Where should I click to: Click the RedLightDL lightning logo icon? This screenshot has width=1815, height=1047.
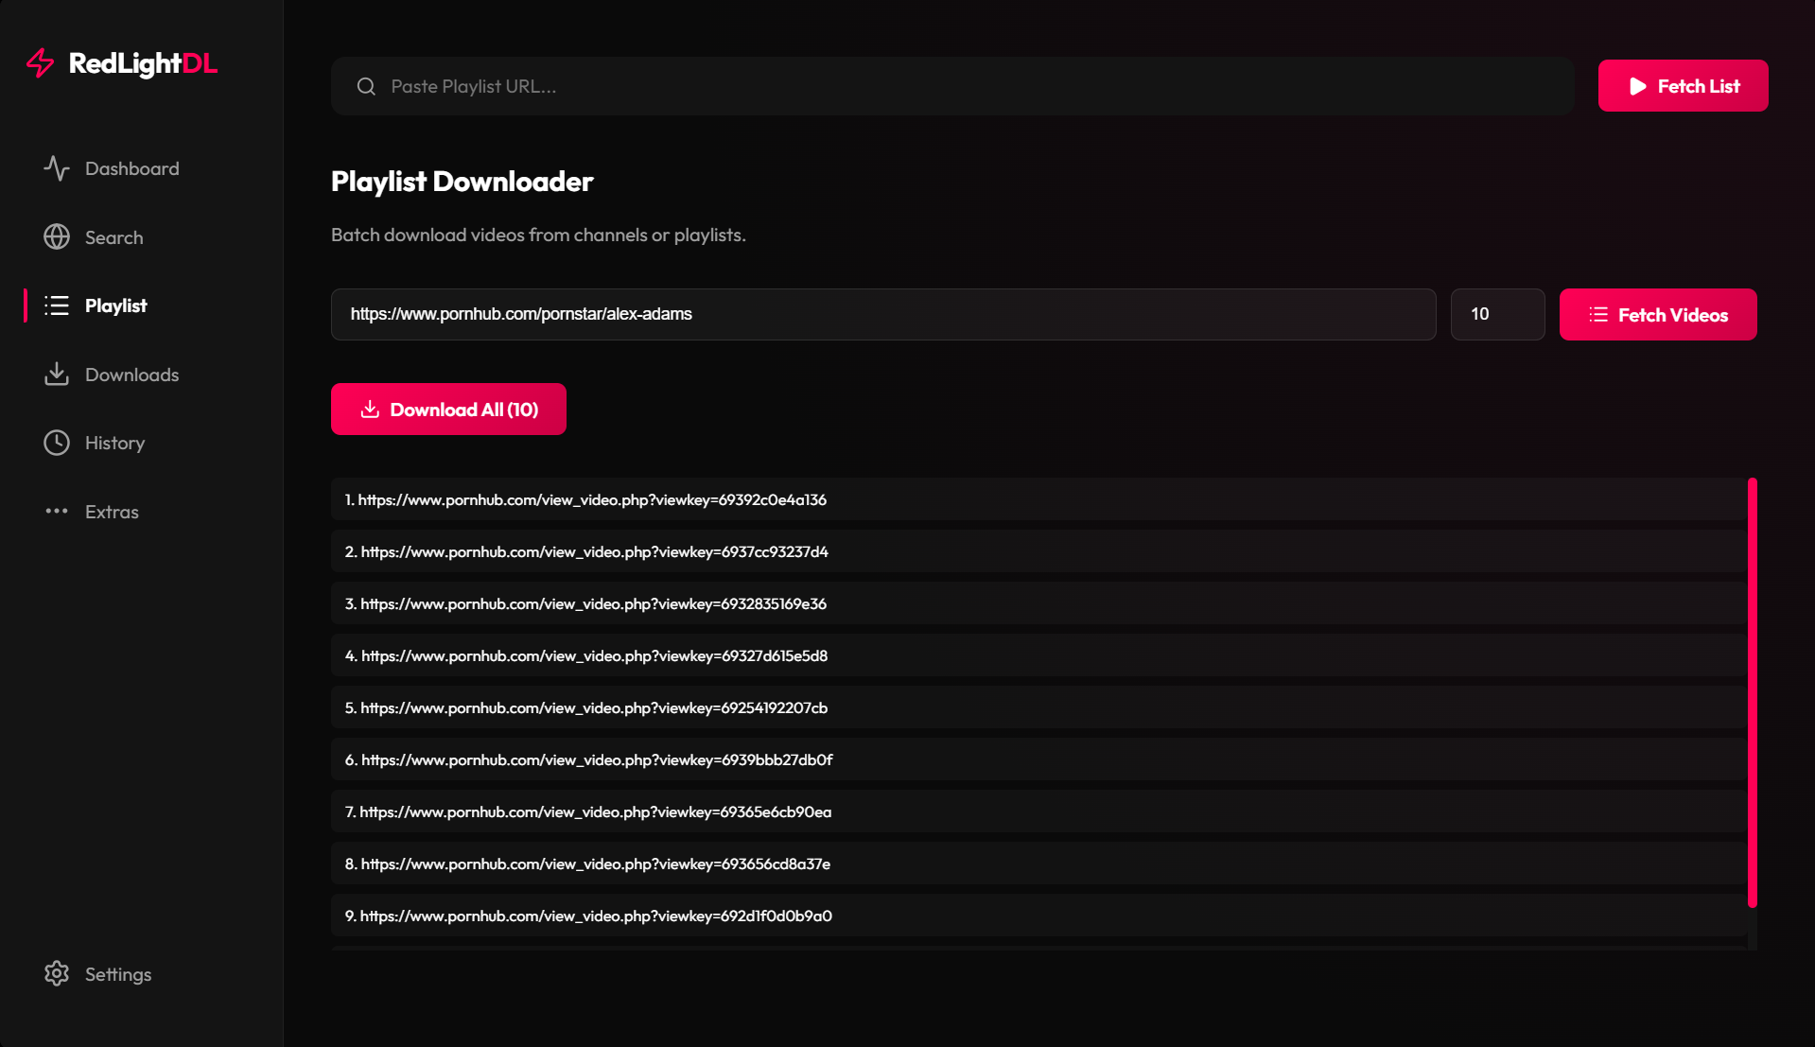pyautogui.click(x=41, y=63)
